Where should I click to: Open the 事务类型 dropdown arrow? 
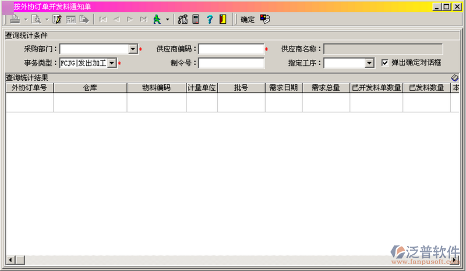(x=112, y=63)
